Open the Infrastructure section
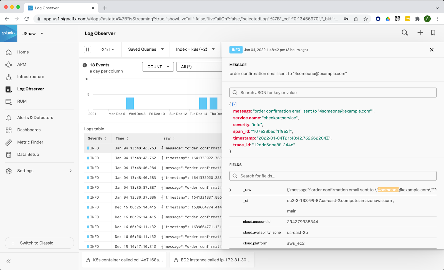The width and height of the screenshot is (444, 270). point(31,77)
